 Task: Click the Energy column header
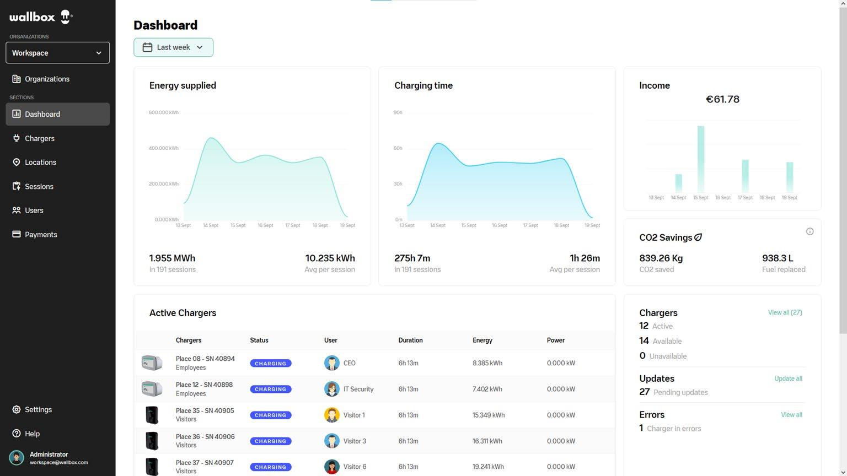[483, 340]
